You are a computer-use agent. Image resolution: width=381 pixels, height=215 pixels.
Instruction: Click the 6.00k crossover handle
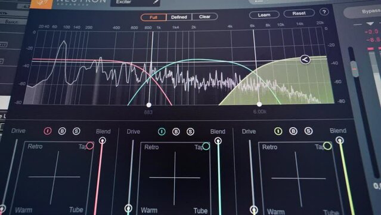click(259, 104)
